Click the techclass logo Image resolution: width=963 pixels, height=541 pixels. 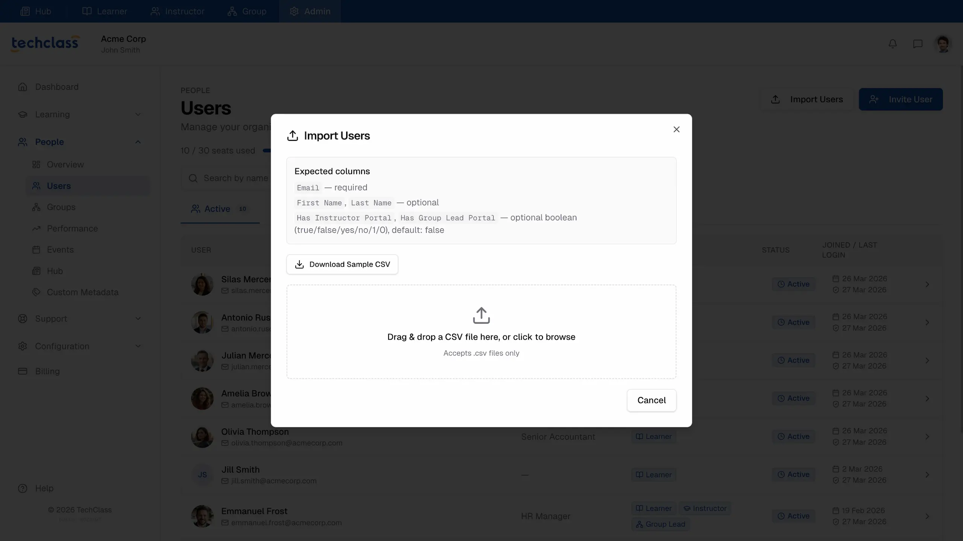[45, 43]
